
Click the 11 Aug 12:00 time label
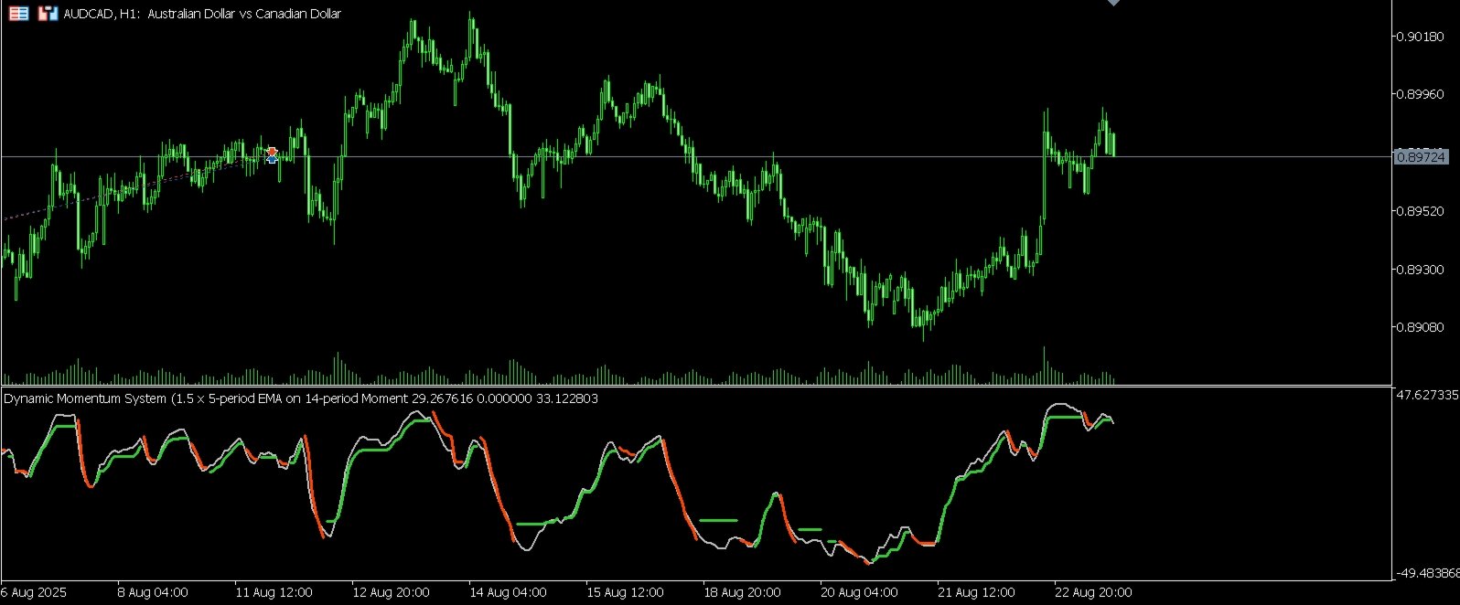274,592
